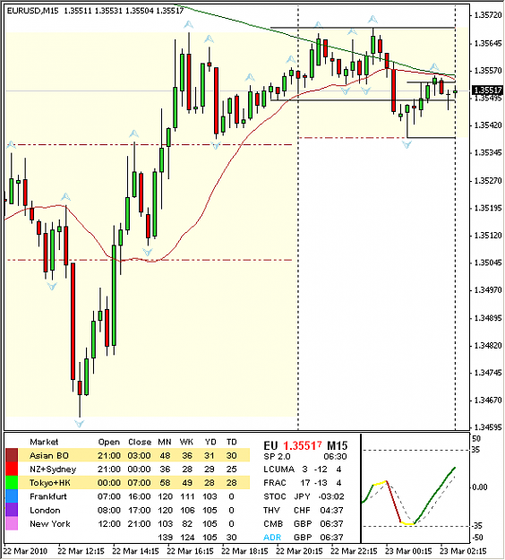Click the YD column header
The width and height of the screenshot is (505, 560).
click(x=210, y=442)
